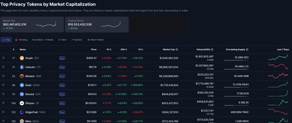Click Decred 24h change 137.86%

coord(121,94)
